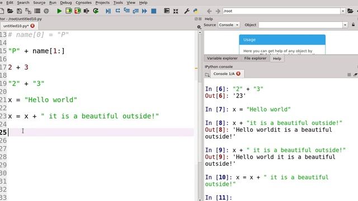Expand the Object field dropdown arrow
Image resolution: width=358 pixels, height=201 pixels.
pyautogui.click(x=345, y=25)
